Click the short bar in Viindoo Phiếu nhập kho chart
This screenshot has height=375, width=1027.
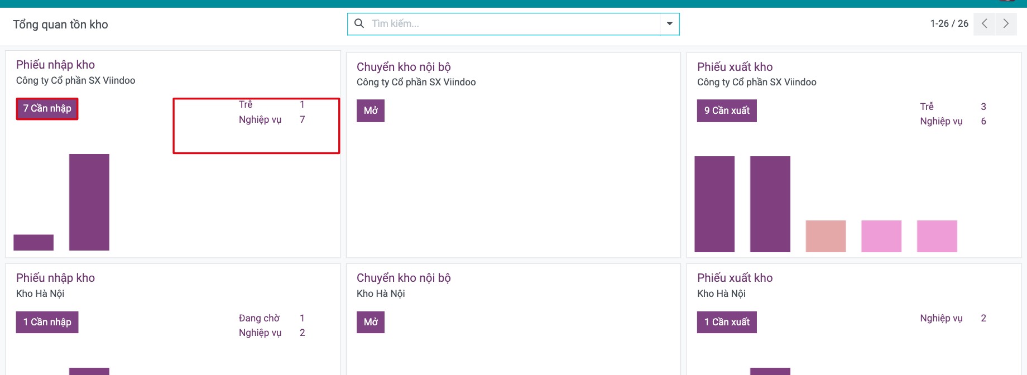[33, 242]
